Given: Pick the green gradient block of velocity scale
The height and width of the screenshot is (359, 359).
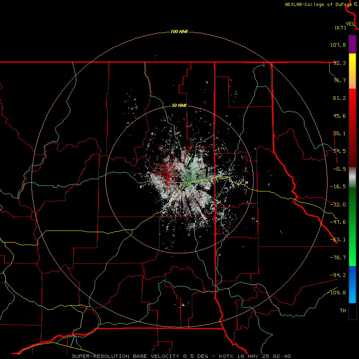Looking at the screenshot, I should tap(352, 227).
